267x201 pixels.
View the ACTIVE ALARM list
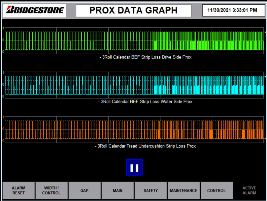click(249, 190)
